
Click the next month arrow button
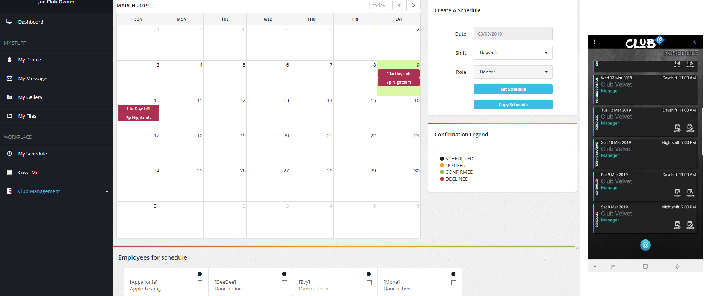tap(414, 5)
